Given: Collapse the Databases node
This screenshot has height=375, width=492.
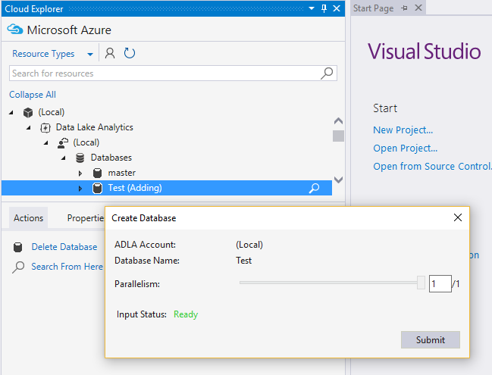Looking at the screenshot, I should coord(64,158).
